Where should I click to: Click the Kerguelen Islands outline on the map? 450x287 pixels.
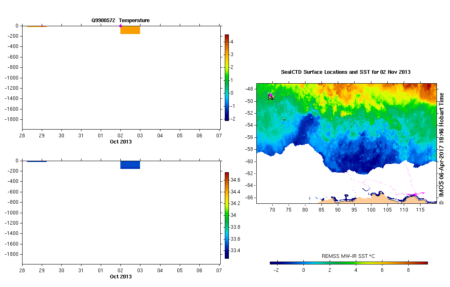coord(271,97)
